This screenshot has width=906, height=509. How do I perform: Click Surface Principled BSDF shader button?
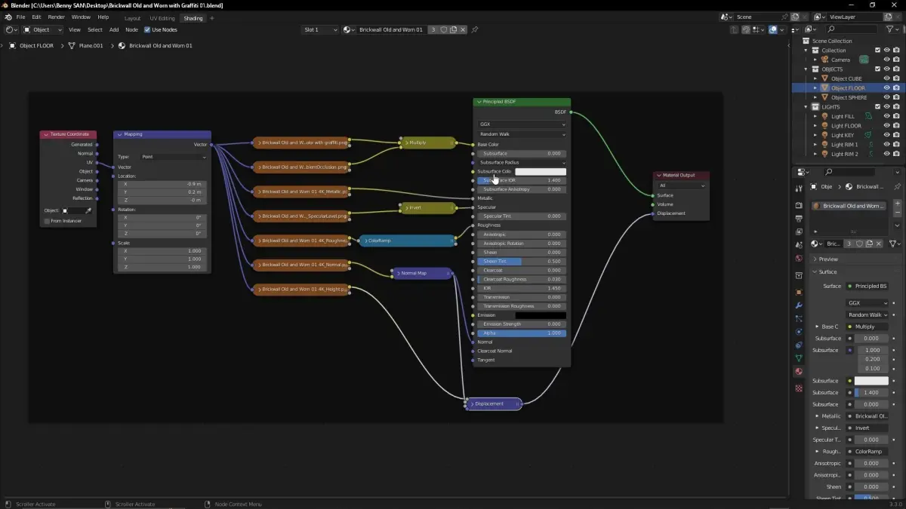pyautogui.click(x=867, y=286)
